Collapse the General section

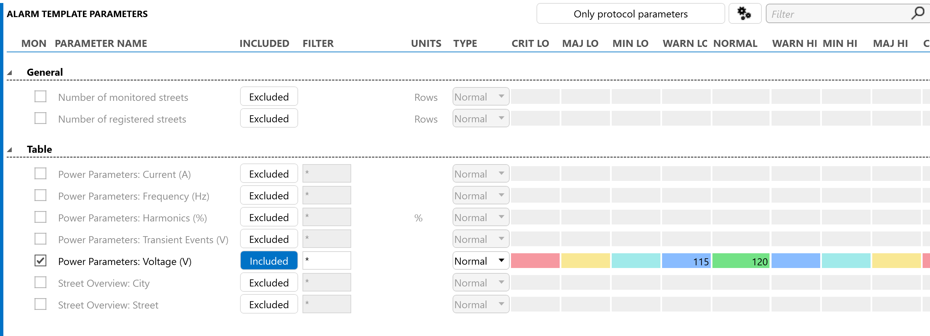click(10, 73)
